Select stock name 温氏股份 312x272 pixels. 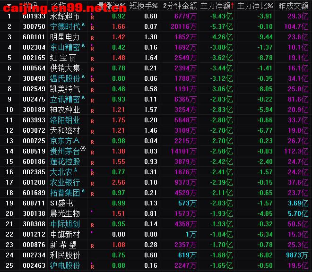point(65,78)
